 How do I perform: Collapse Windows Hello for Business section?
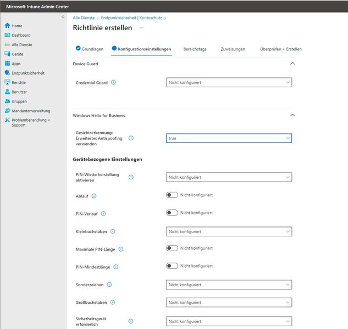[x=292, y=115]
